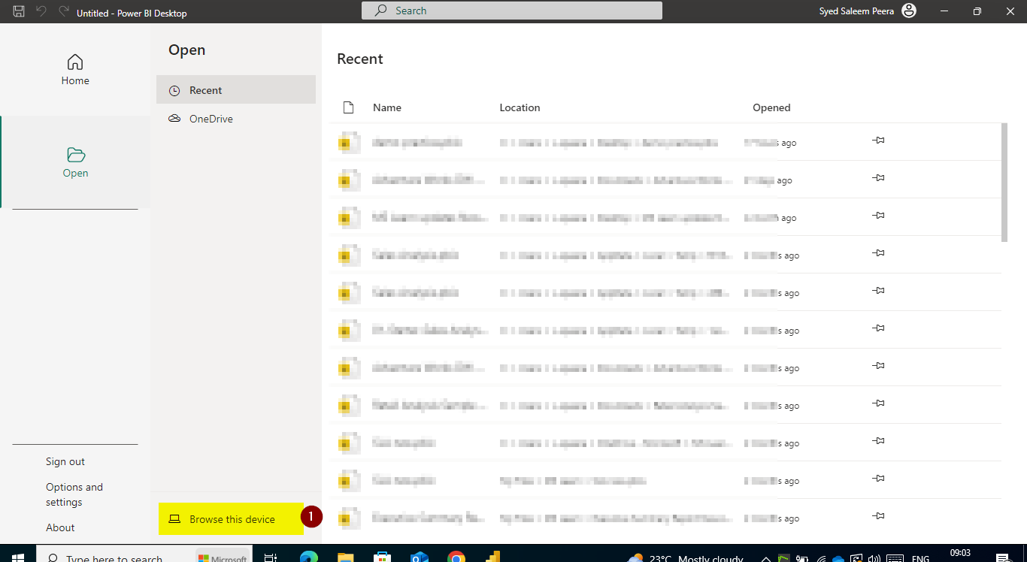Click the recent files list scrollbar
The height and width of the screenshot is (562, 1027).
pos(1004,183)
